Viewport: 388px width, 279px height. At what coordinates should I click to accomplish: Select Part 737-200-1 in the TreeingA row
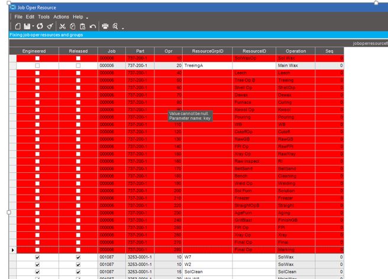[x=140, y=65]
